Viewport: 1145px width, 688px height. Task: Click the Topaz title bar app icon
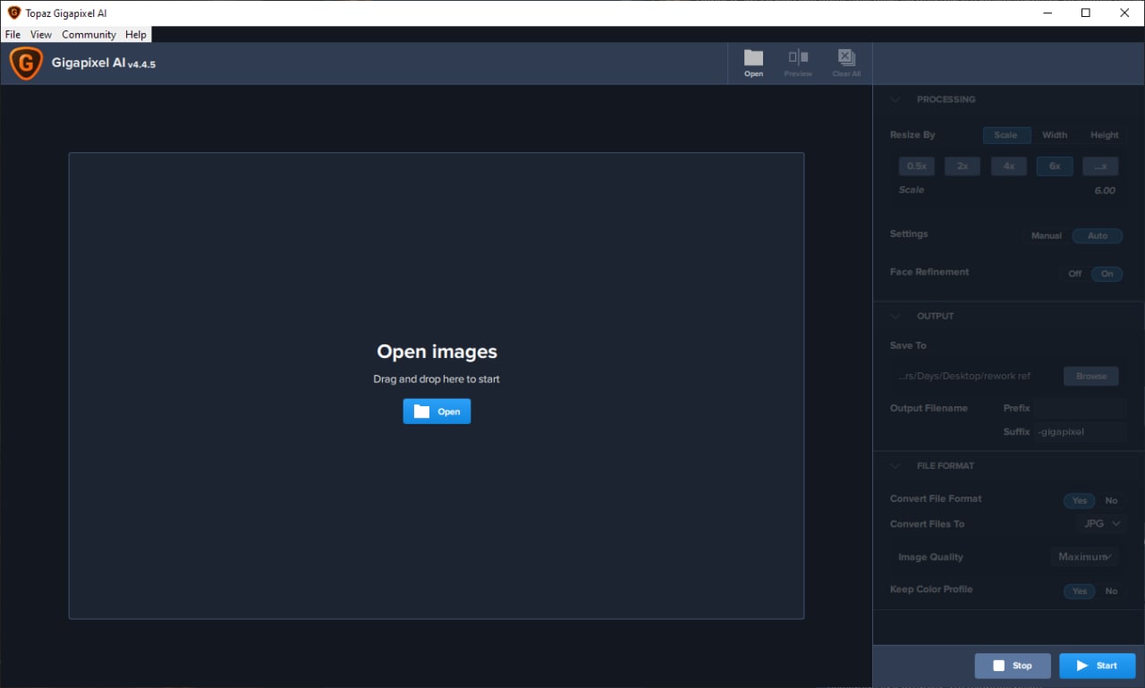[x=14, y=13]
